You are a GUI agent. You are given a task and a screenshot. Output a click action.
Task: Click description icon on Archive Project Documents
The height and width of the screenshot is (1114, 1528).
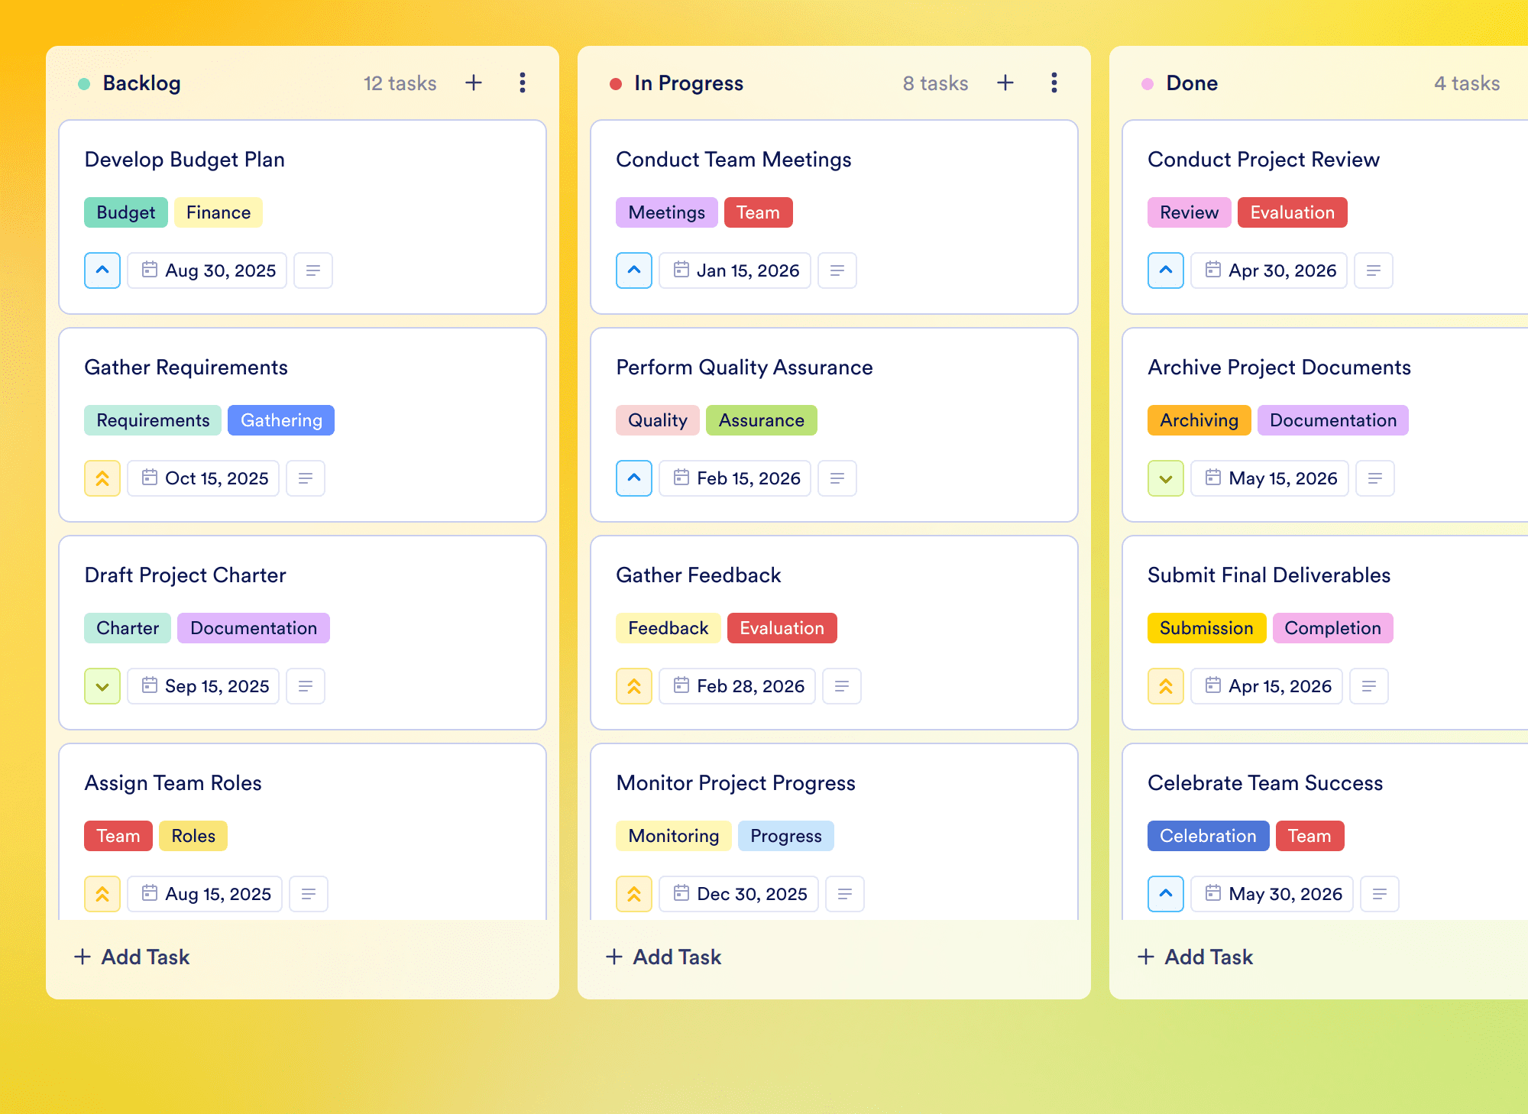pyautogui.click(x=1375, y=478)
